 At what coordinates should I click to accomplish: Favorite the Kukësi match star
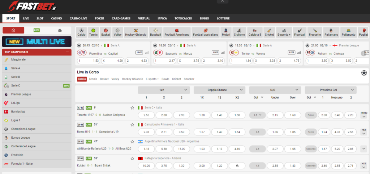click(x=132, y=159)
